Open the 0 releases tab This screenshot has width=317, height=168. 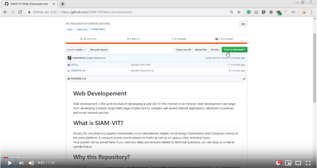tap(179, 39)
